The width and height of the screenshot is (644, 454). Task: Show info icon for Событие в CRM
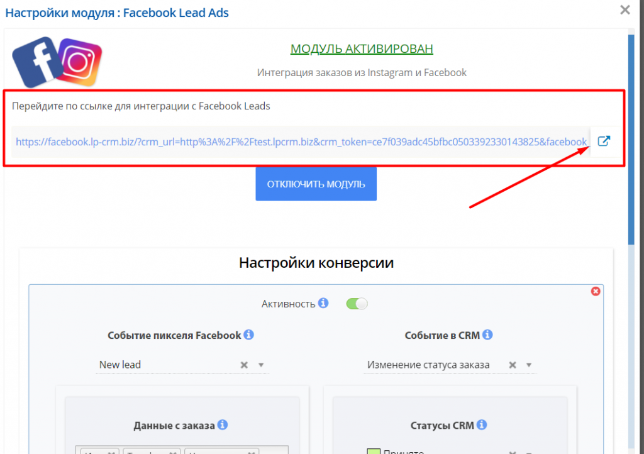[x=487, y=335]
